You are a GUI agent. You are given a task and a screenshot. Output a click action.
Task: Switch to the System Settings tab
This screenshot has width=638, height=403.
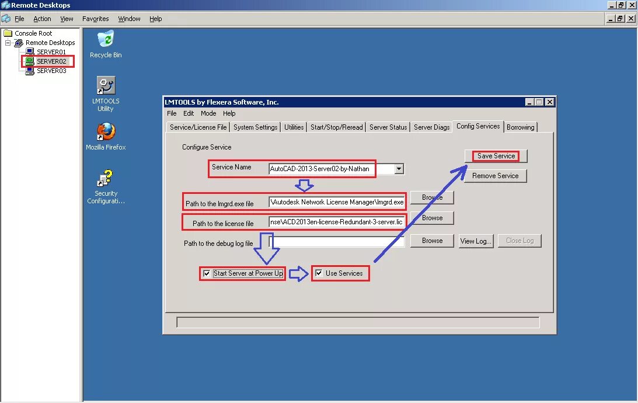pyautogui.click(x=255, y=127)
